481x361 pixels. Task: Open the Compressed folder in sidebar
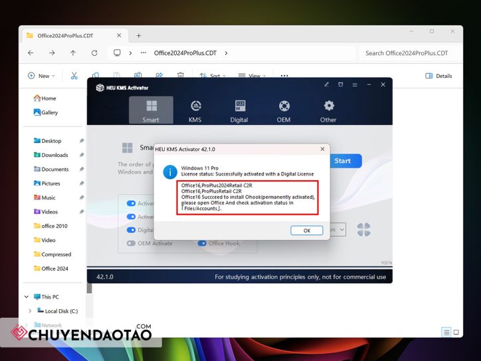[x=52, y=254]
